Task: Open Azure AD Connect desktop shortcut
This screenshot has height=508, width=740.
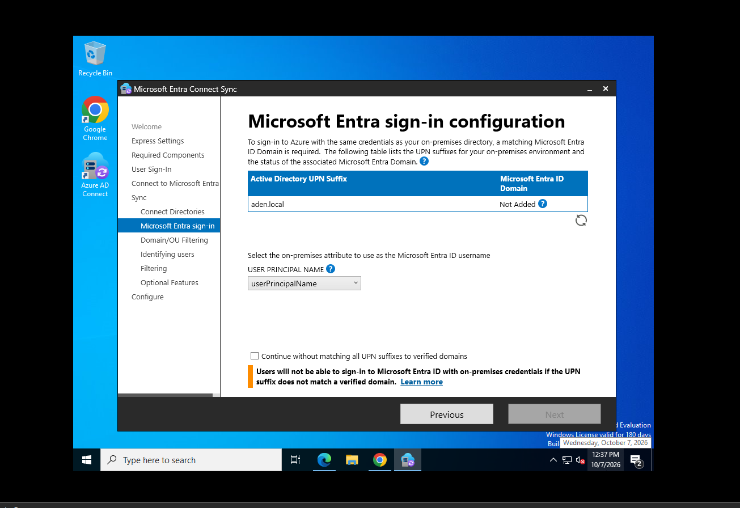Action: click(95, 175)
